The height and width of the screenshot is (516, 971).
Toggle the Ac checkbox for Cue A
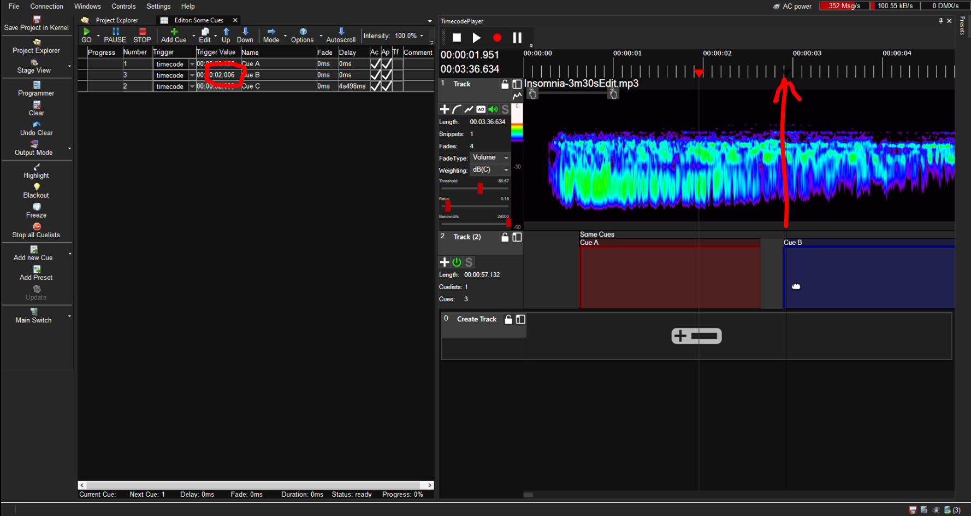pos(375,64)
